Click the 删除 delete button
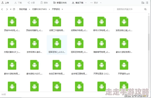This screenshot has height=98, width=151. [44, 3]
